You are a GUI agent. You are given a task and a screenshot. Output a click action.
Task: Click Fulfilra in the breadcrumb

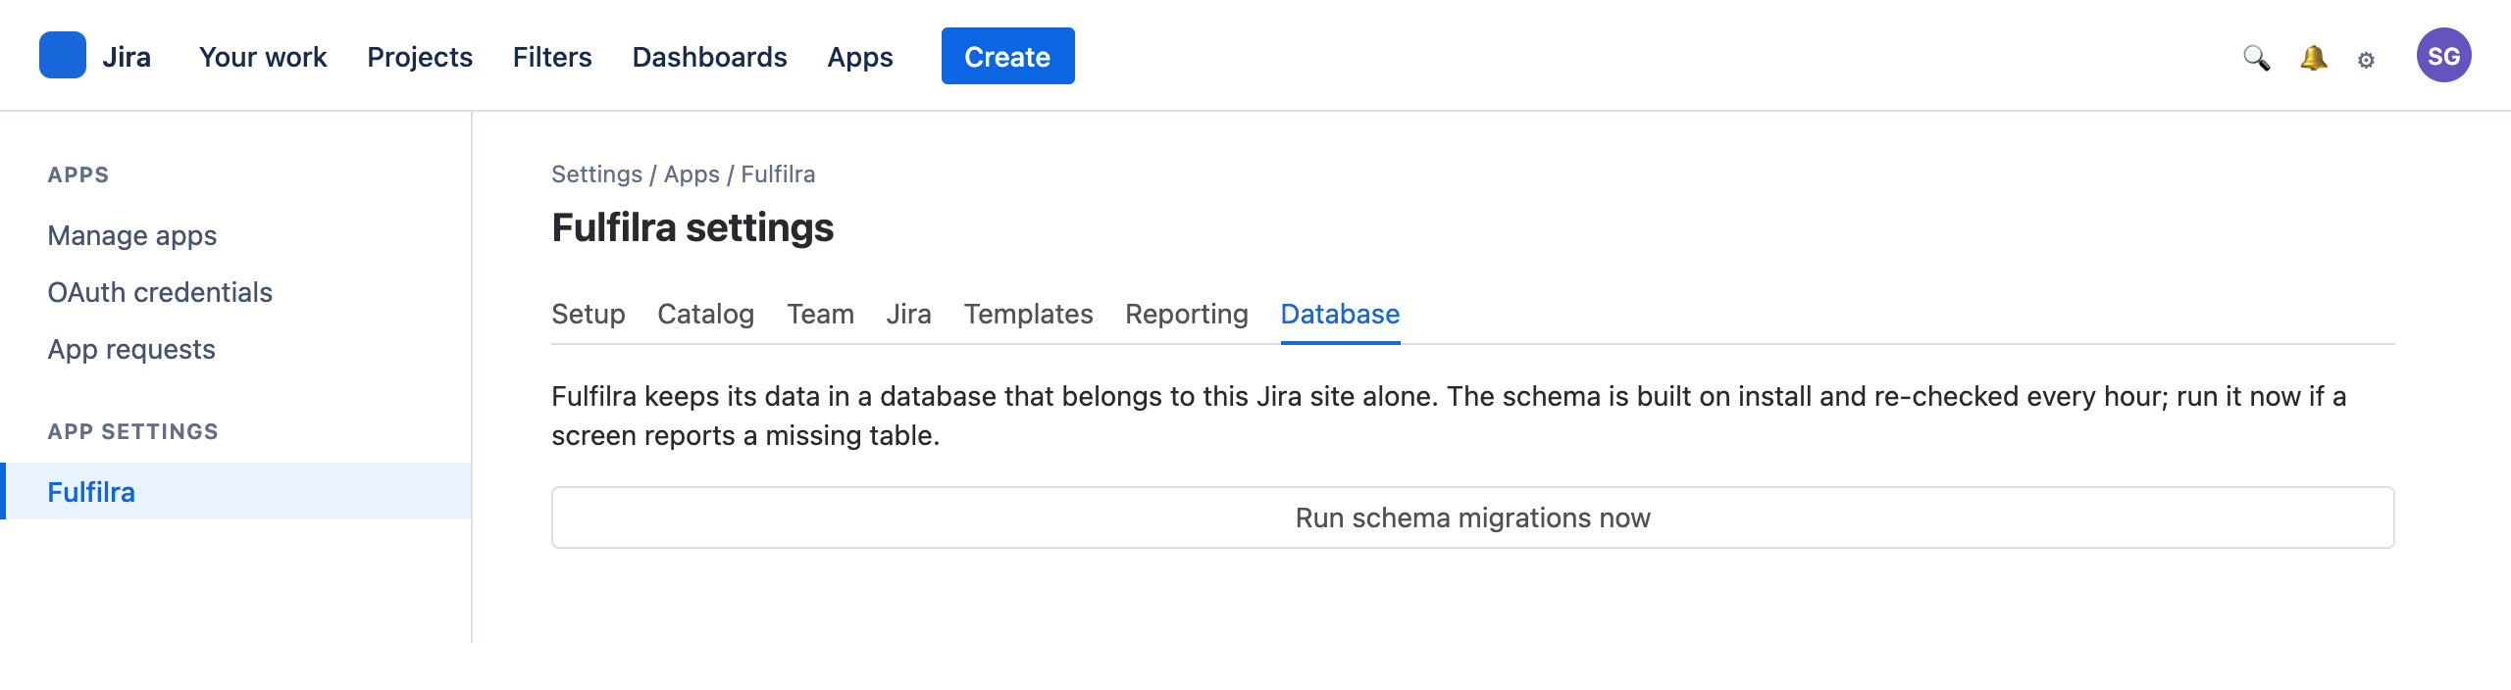[x=778, y=173]
